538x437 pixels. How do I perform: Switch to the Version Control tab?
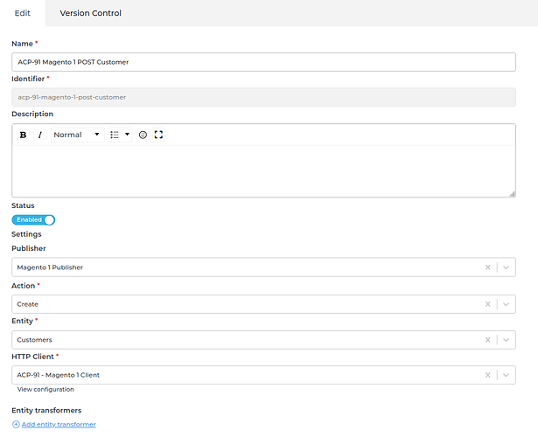pyautogui.click(x=90, y=13)
